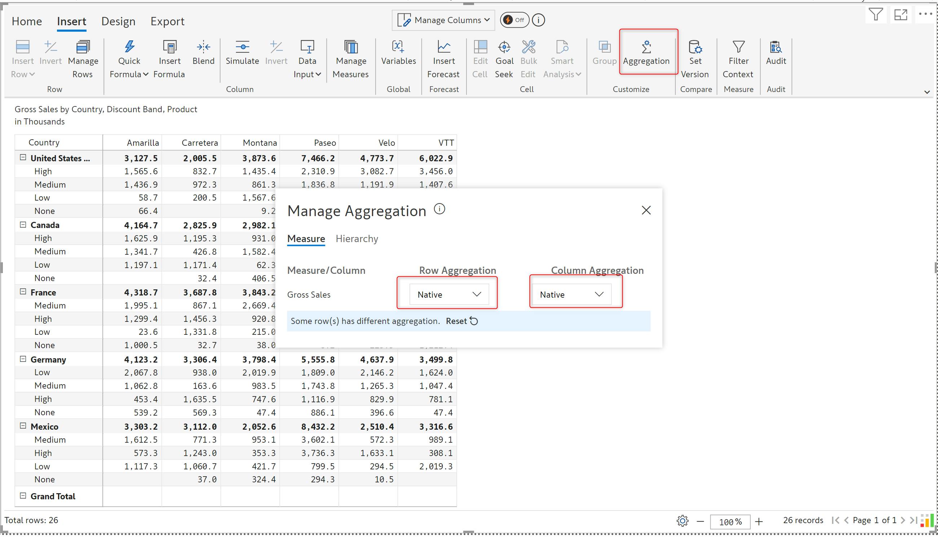
Task: Open the Variables tool
Action: [x=398, y=52]
